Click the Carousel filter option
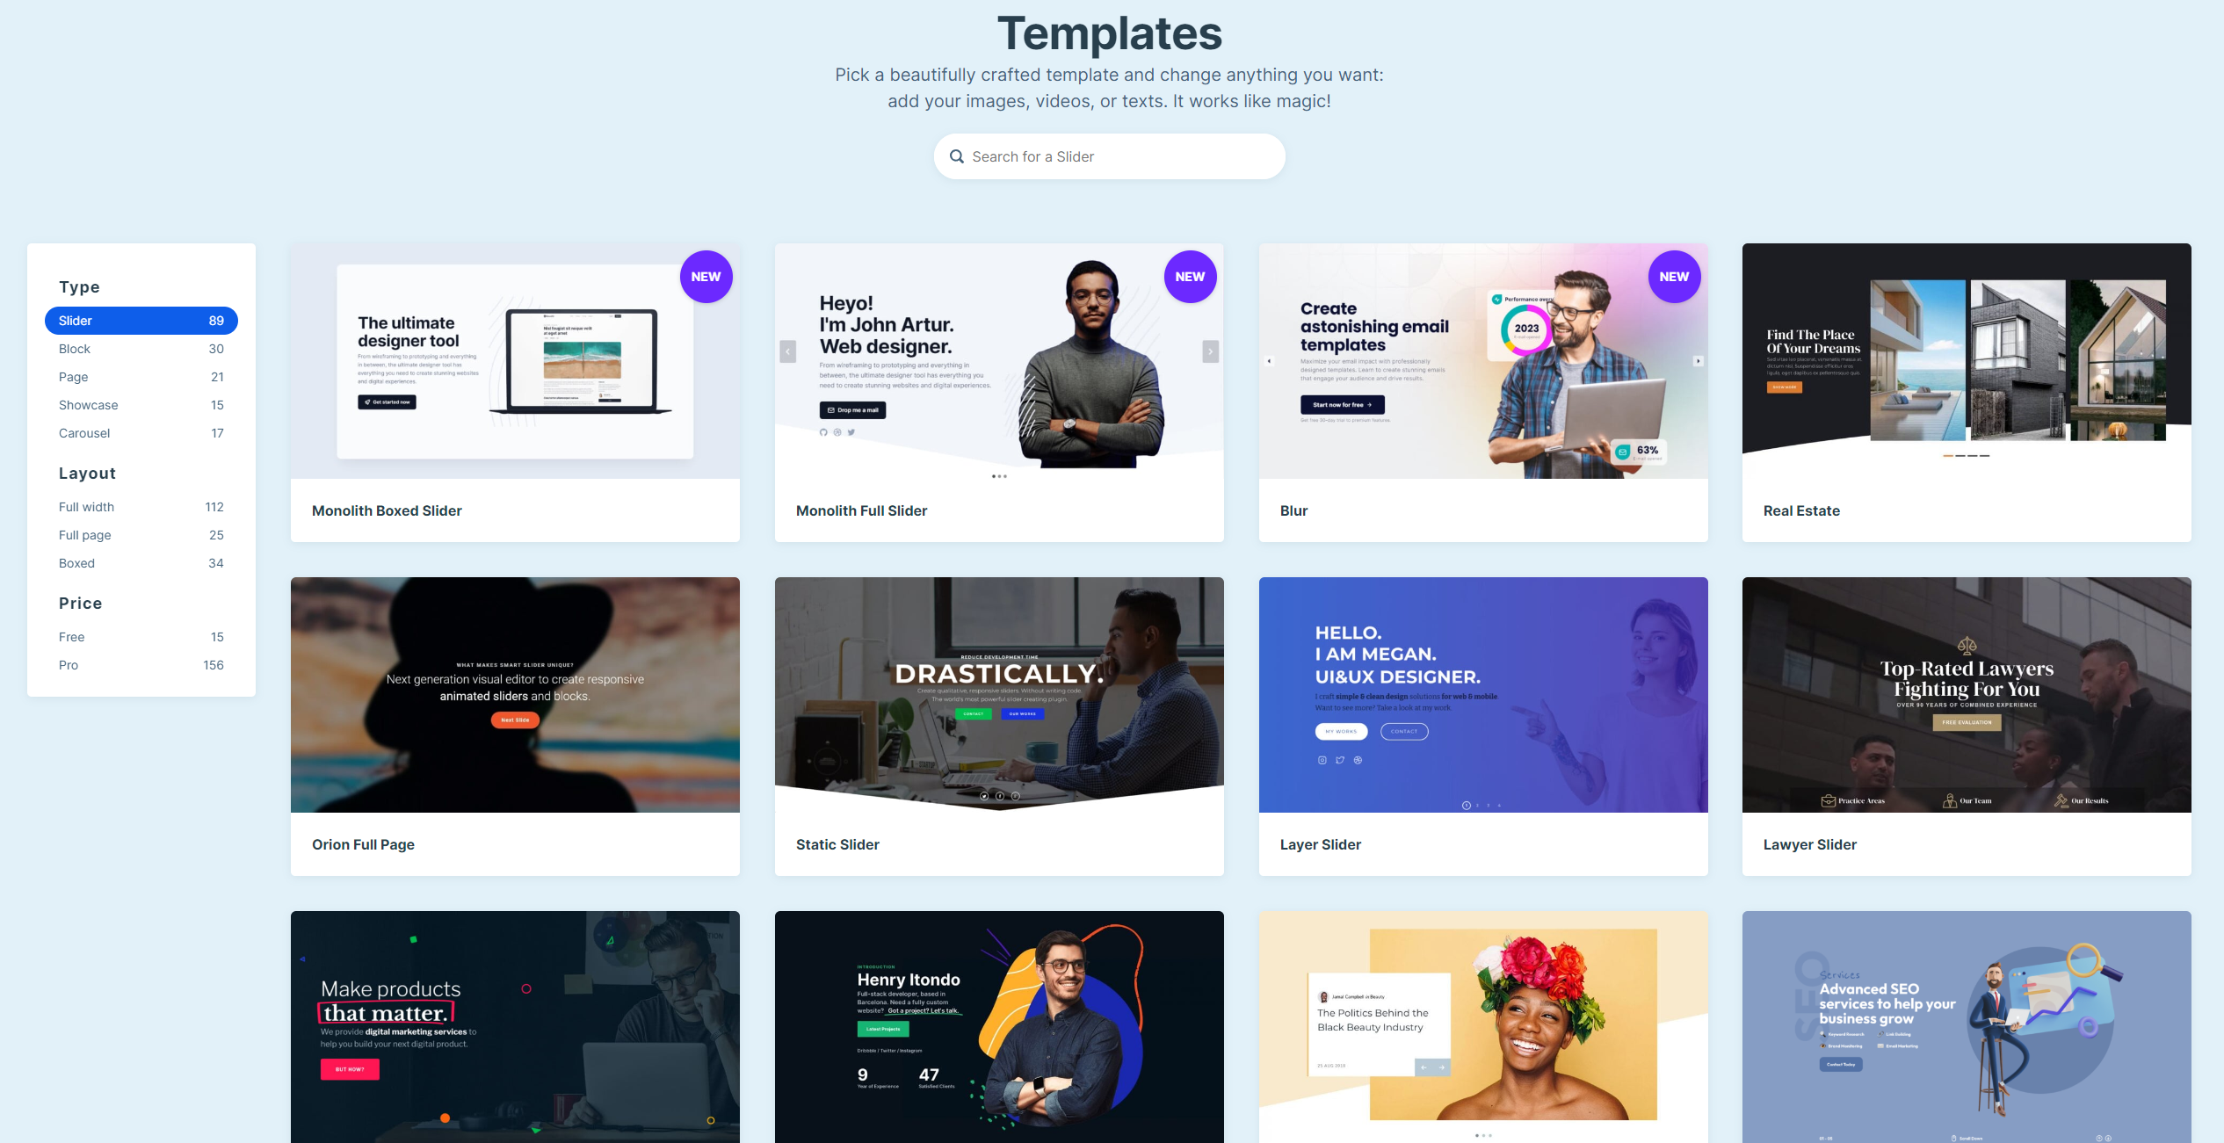 pos(83,433)
